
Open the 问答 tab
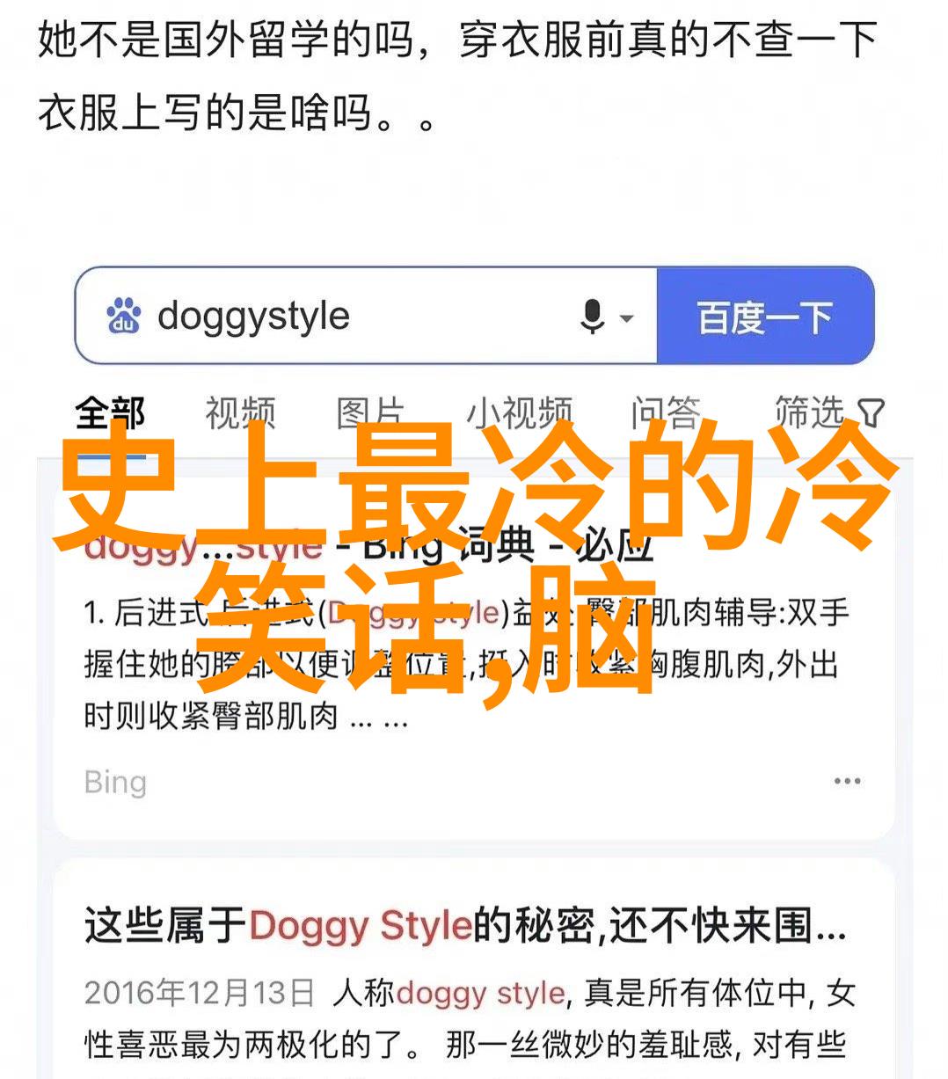pyautogui.click(x=666, y=412)
